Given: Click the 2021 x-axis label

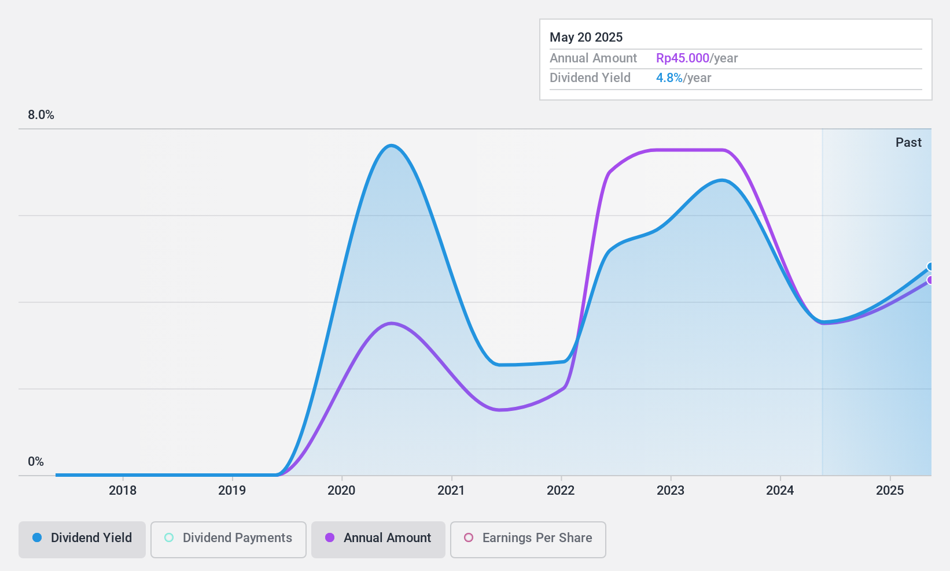Looking at the screenshot, I should [x=451, y=491].
